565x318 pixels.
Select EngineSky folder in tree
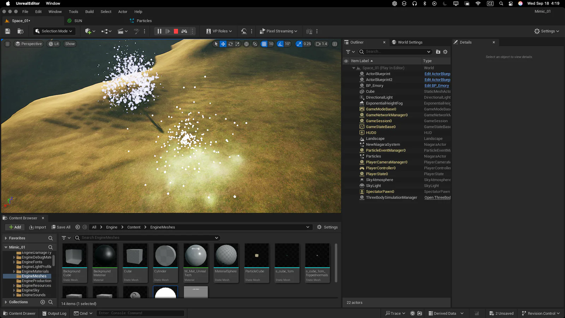[30, 290]
